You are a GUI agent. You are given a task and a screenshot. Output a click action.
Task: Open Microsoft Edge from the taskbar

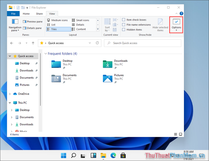pos(113,155)
